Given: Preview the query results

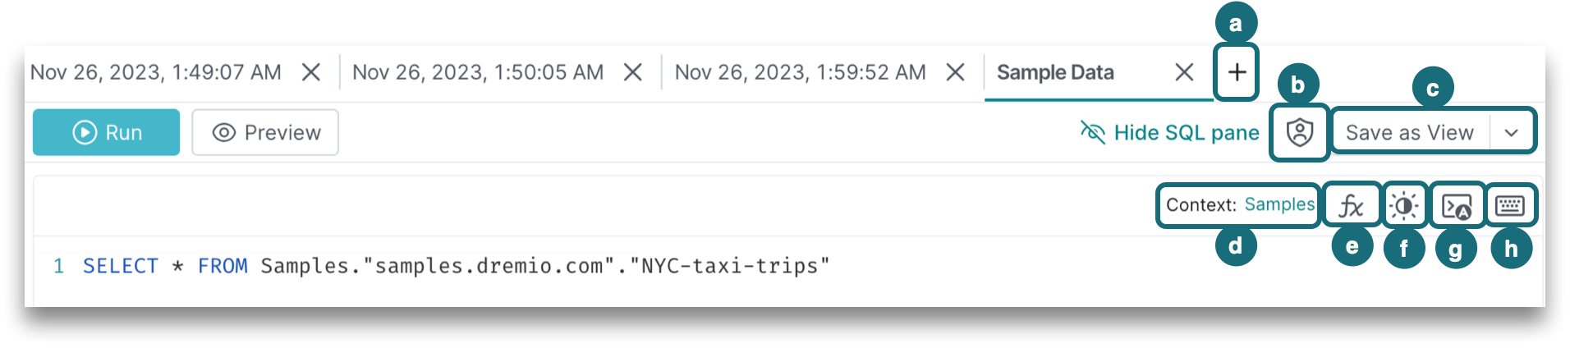Looking at the screenshot, I should click(265, 132).
